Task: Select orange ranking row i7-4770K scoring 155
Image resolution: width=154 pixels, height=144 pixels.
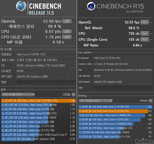Action: click(x=115, y=111)
